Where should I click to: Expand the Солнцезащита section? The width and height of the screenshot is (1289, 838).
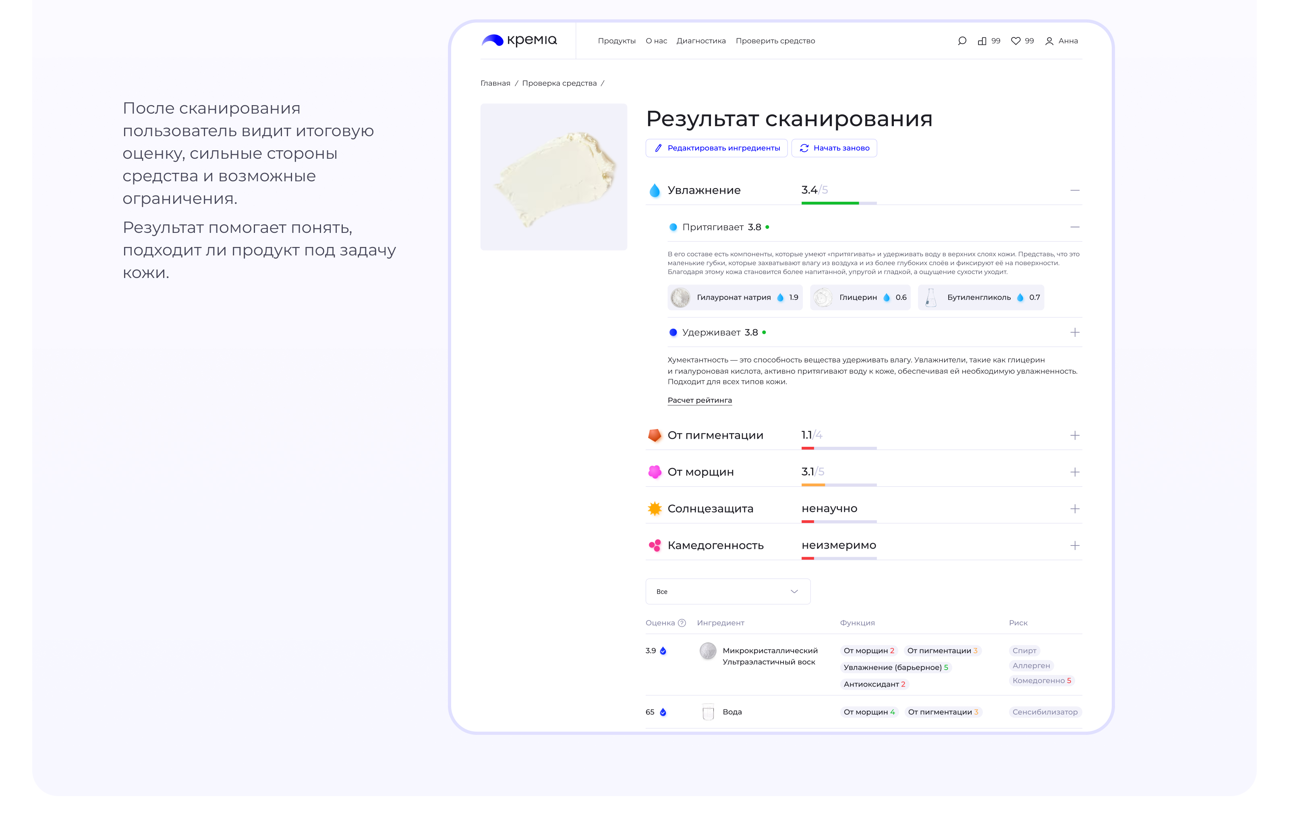coord(1075,509)
